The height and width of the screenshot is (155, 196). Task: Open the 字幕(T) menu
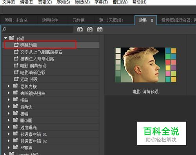pyautogui.click(x=101, y=2)
